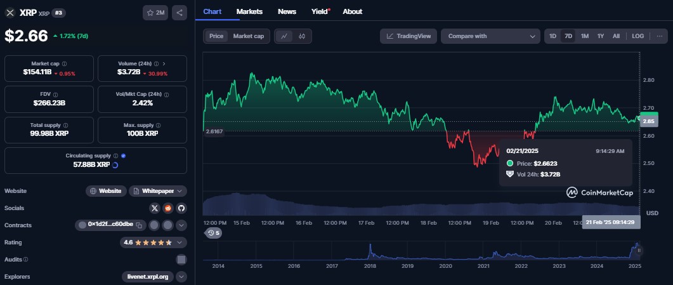The image size is (673, 285).
Task: Open the Compare with dropdown
Action: (x=490, y=36)
